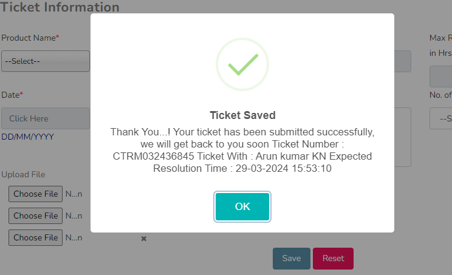Screen dimensions: 452x275
Task: Clear the form with the Reset button
Action: [x=334, y=258]
